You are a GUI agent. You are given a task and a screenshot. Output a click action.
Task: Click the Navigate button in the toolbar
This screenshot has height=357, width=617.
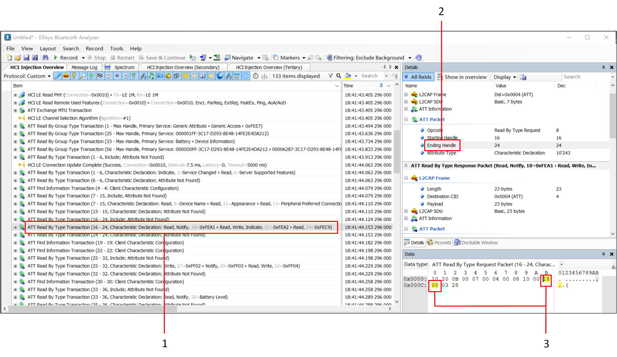(x=242, y=58)
